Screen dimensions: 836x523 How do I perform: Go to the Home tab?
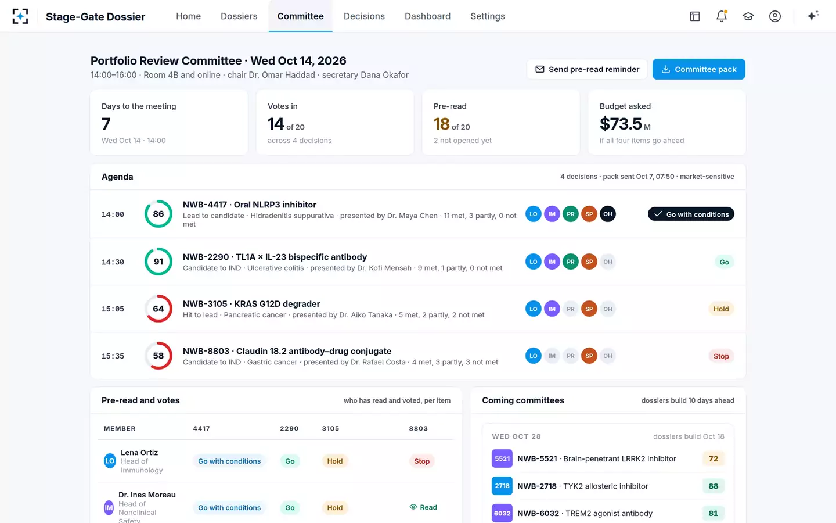point(189,16)
